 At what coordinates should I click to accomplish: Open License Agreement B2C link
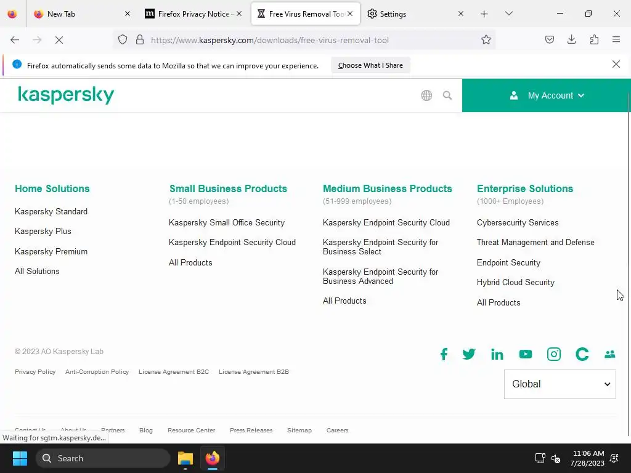point(174,371)
